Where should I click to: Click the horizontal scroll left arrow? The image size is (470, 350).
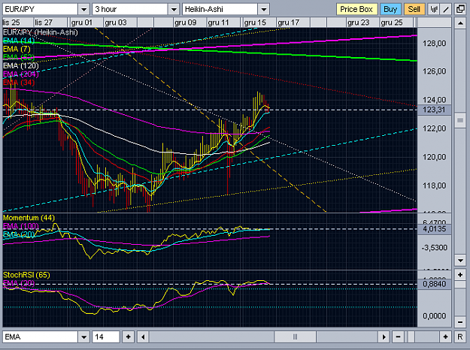click(143, 337)
